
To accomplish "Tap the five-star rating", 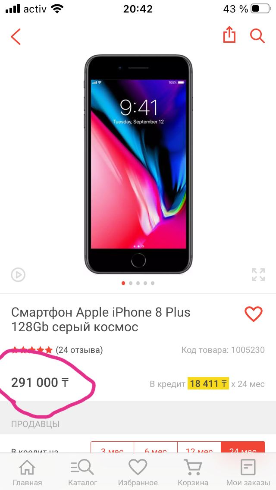I will tap(32, 350).
